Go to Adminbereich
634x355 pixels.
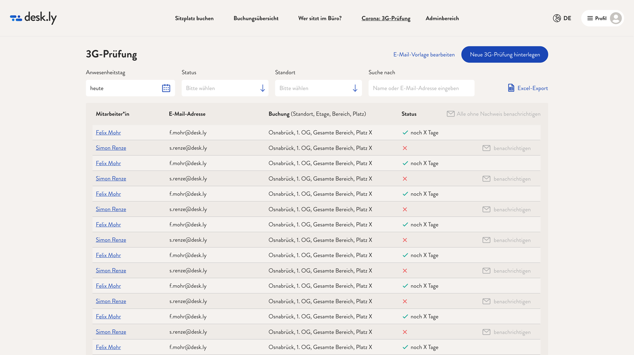click(x=442, y=18)
